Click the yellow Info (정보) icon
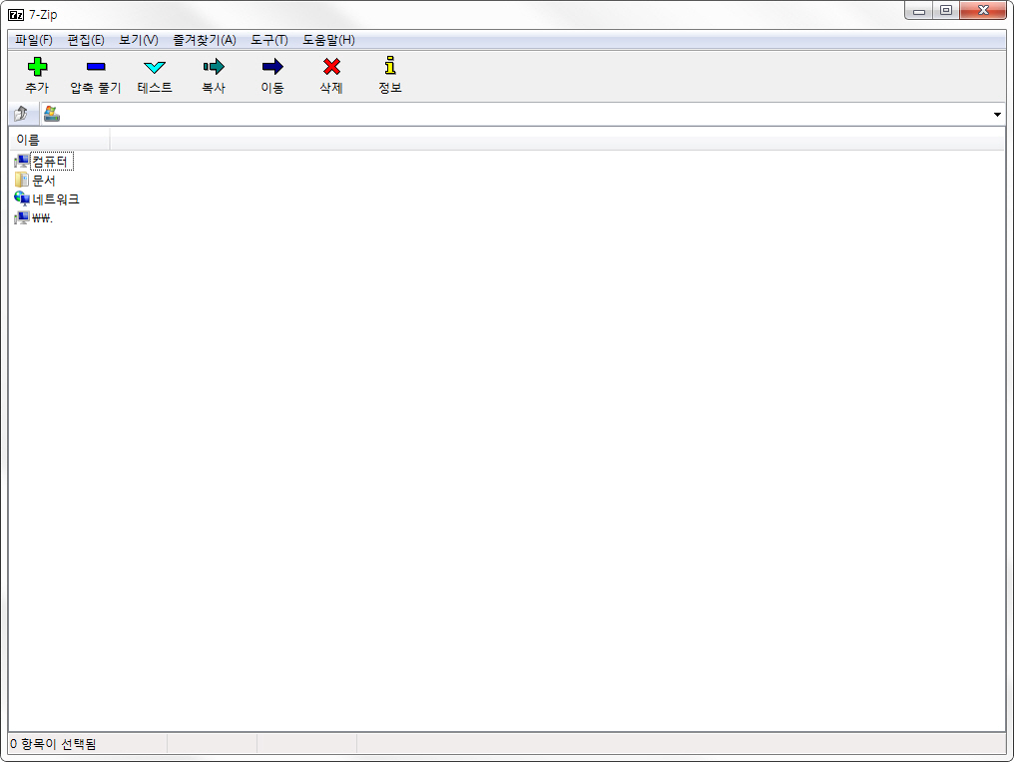The image size is (1014, 762). 390,67
